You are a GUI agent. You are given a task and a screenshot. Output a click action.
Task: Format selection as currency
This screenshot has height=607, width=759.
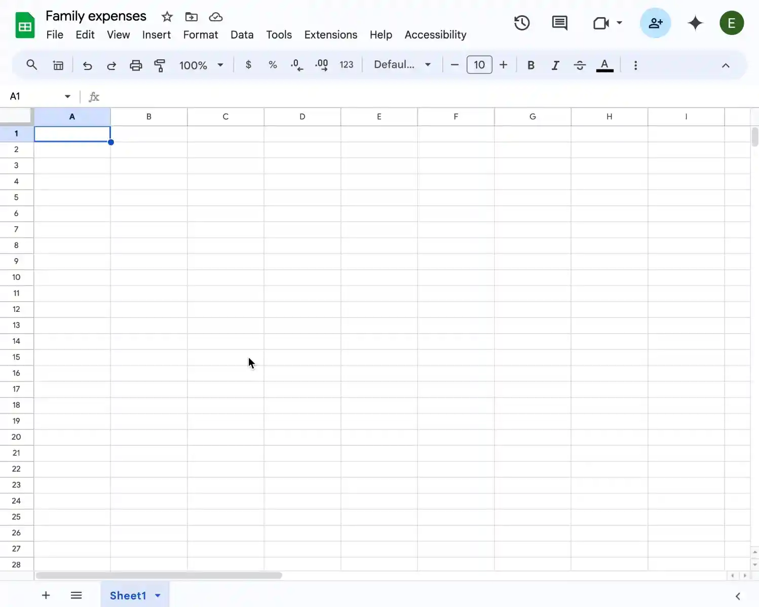(x=248, y=65)
